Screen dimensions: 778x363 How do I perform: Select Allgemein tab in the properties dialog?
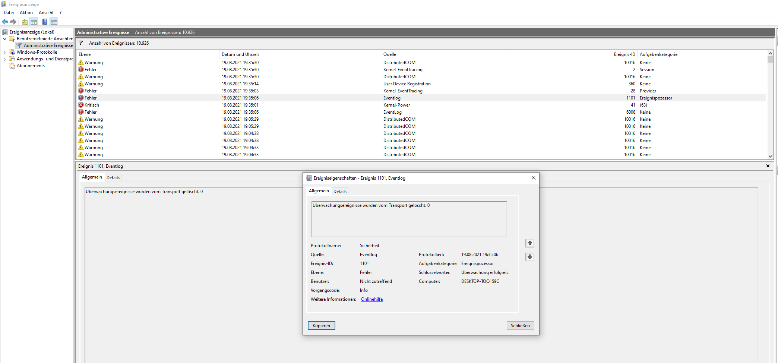coord(319,191)
